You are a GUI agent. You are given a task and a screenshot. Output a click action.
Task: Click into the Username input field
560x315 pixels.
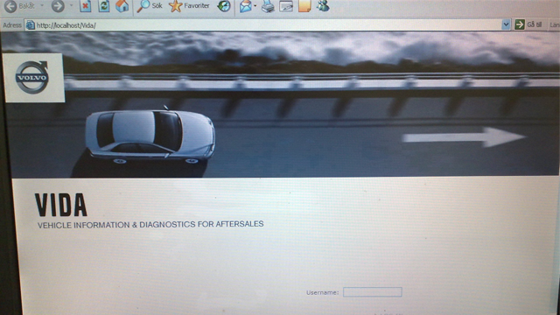(x=373, y=292)
